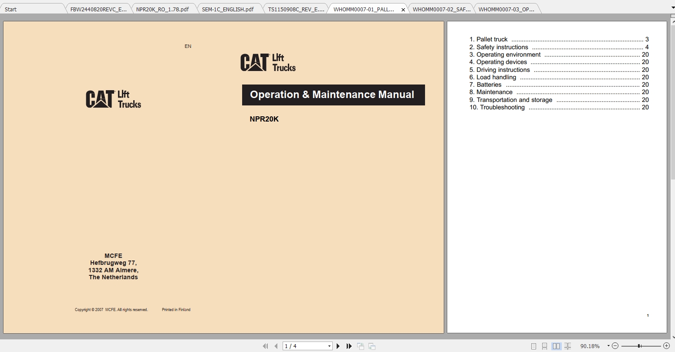The image size is (675, 352).
Task: Jump to the last page
Action: point(349,346)
